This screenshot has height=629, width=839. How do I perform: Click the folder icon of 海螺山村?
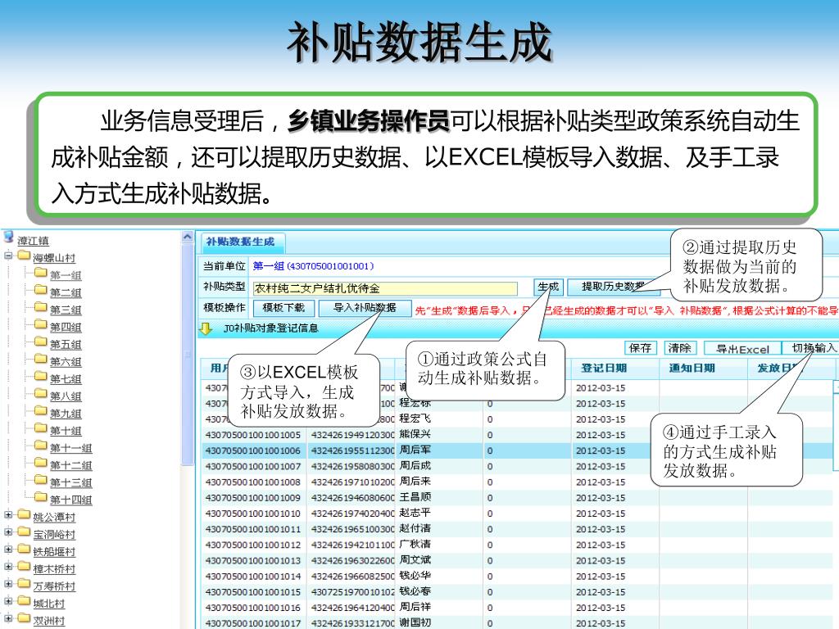pos(24,256)
